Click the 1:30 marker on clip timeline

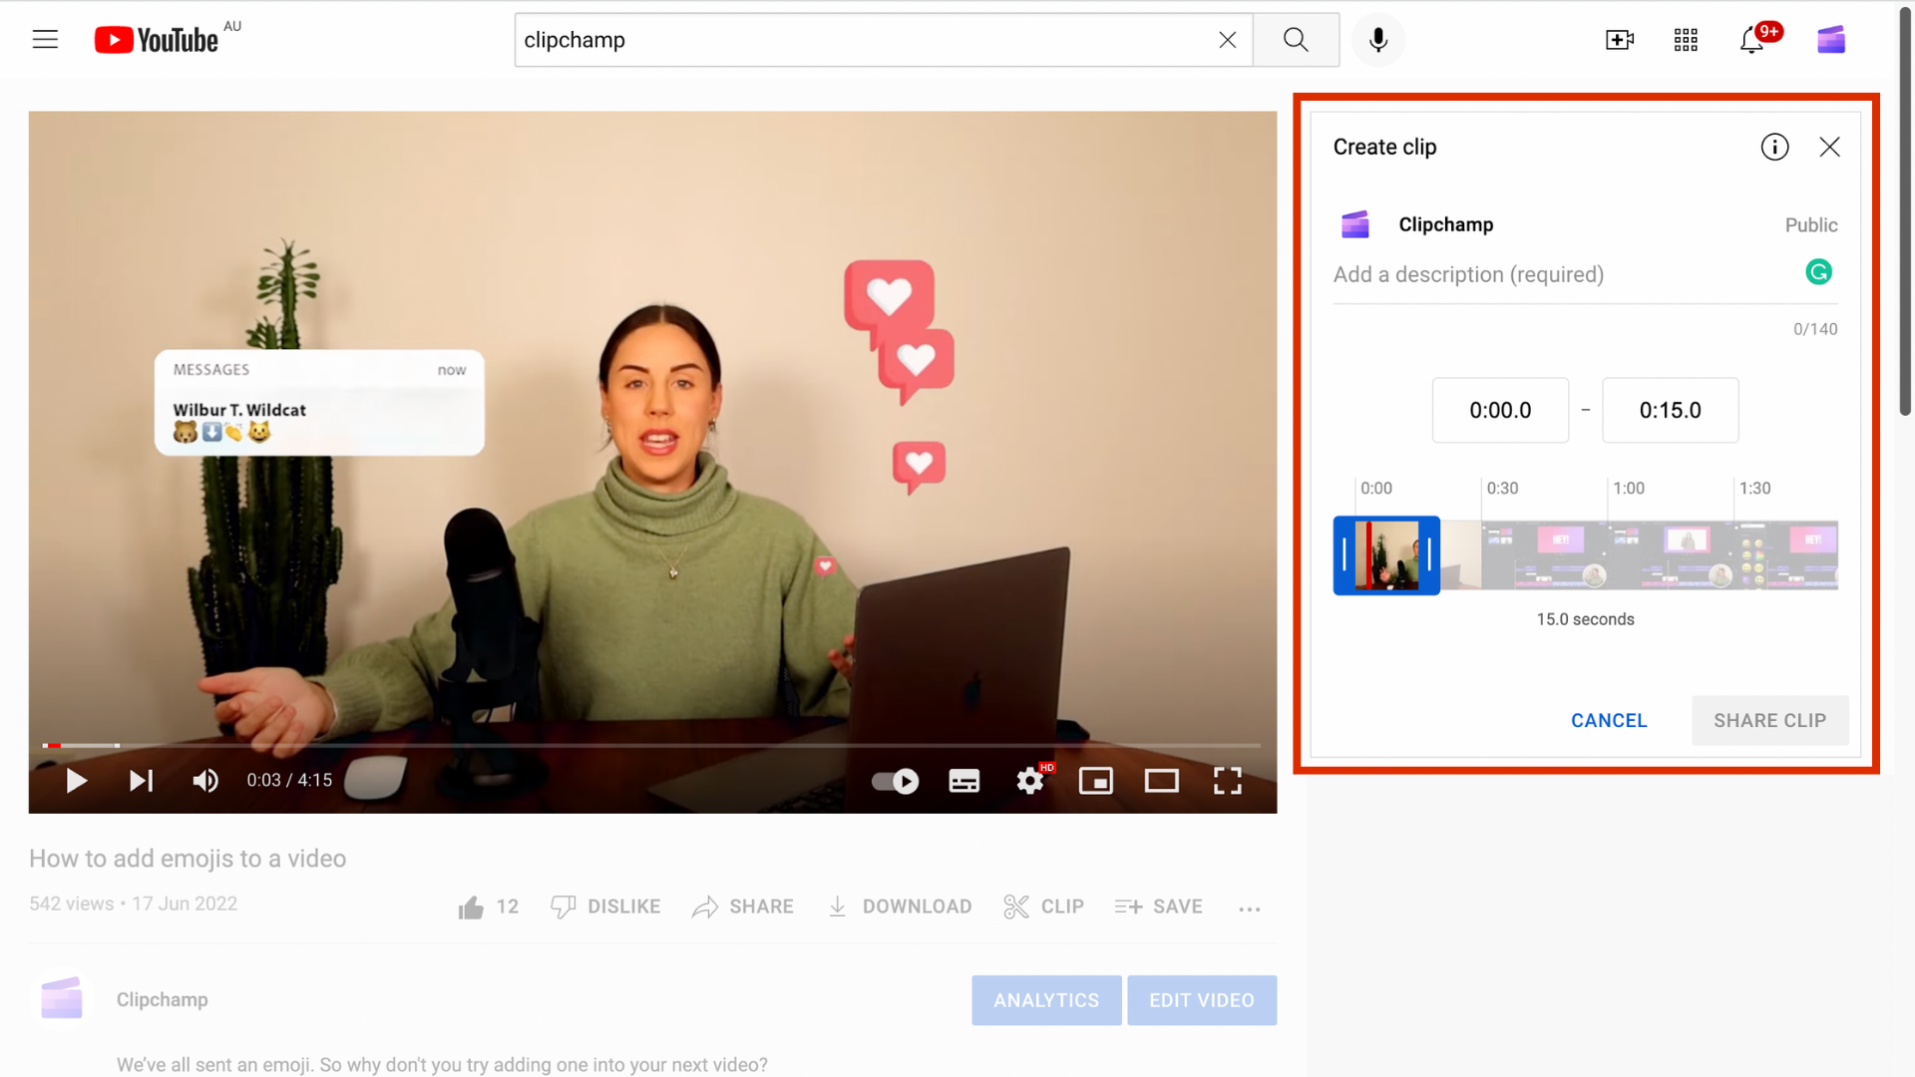tap(1754, 489)
